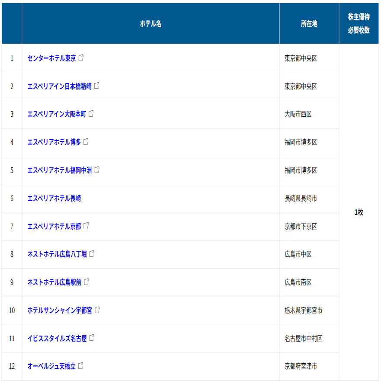
Task: Open the センターホテル東京 hotel page
Action: pyautogui.click(x=51, y=58)
